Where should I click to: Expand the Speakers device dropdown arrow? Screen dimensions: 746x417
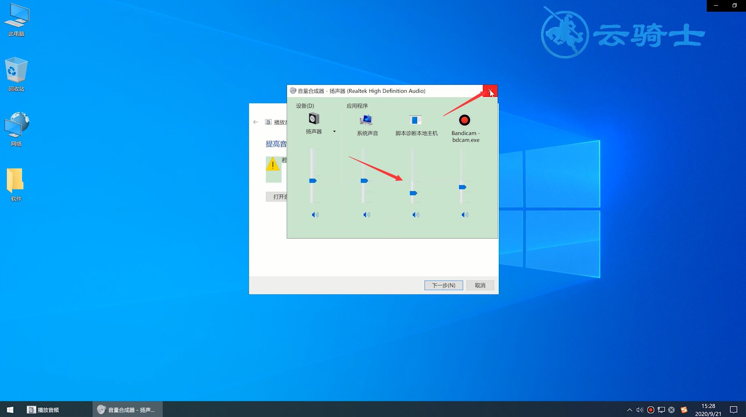(x=334, y=131)
